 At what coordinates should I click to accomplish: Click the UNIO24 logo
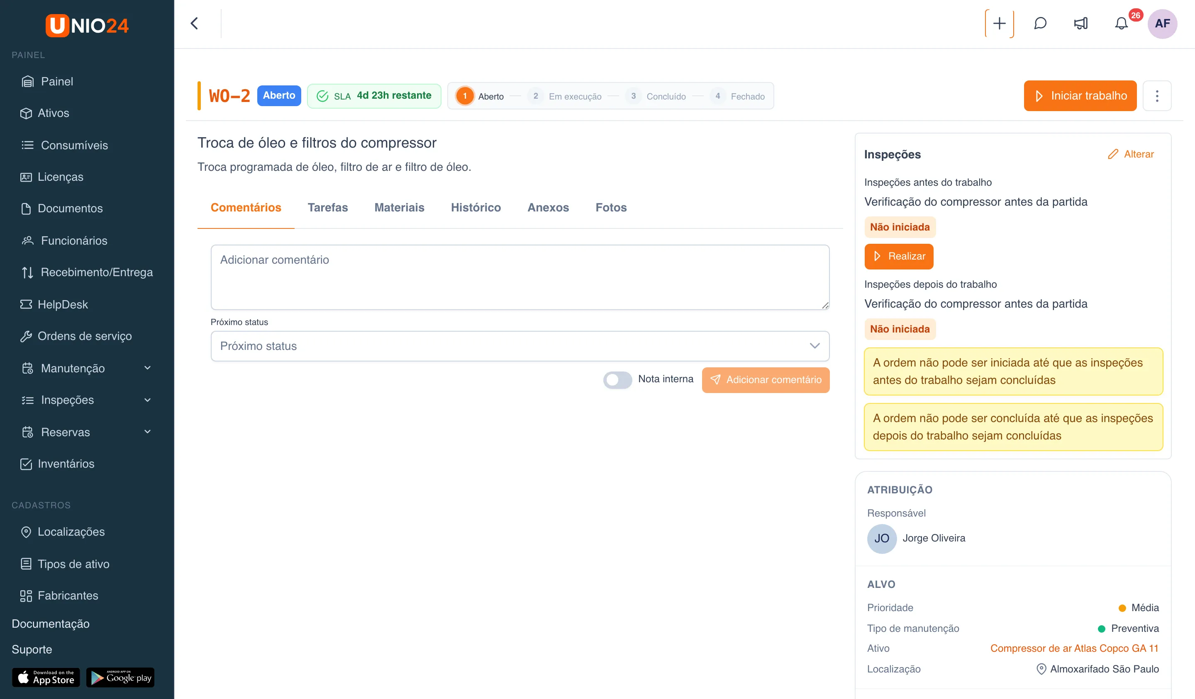pyautogui.click(x=87, y=25)
